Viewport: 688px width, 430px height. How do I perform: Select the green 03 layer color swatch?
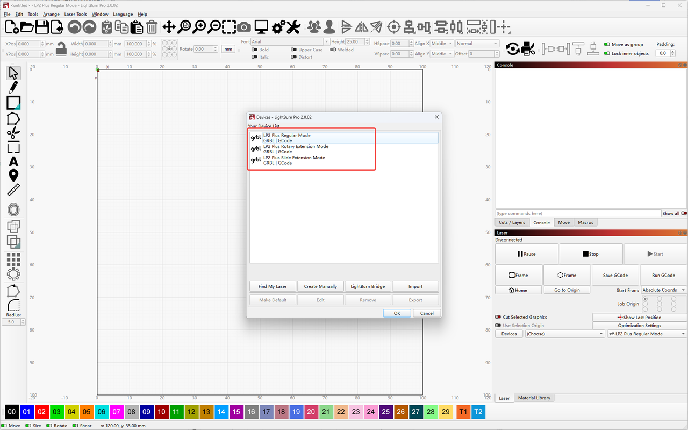[56, 412]
